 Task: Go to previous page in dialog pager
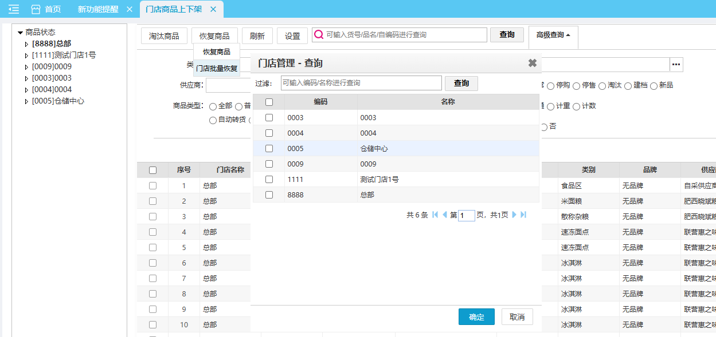445,215
